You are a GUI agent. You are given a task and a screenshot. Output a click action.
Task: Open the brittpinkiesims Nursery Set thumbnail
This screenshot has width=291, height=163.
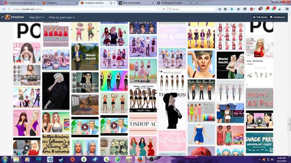[x=55, y=145]
